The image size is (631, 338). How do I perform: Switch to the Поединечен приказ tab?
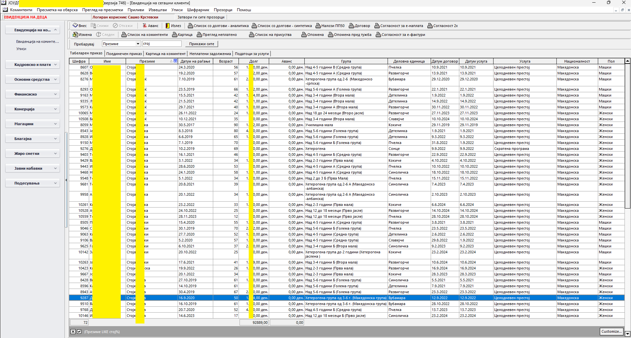pos(124,54)
